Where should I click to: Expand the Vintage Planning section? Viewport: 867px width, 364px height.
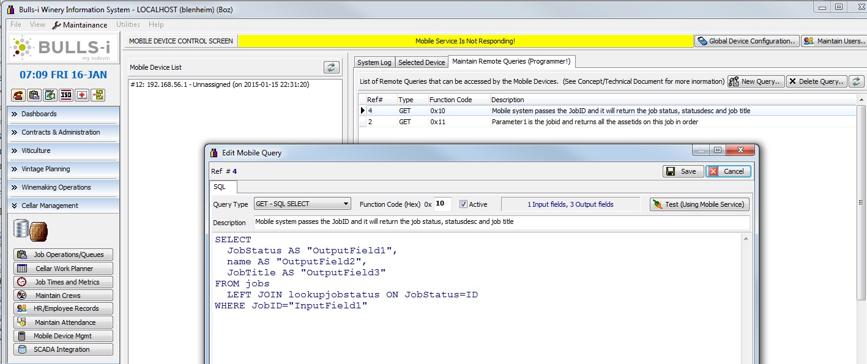[63, 169]
